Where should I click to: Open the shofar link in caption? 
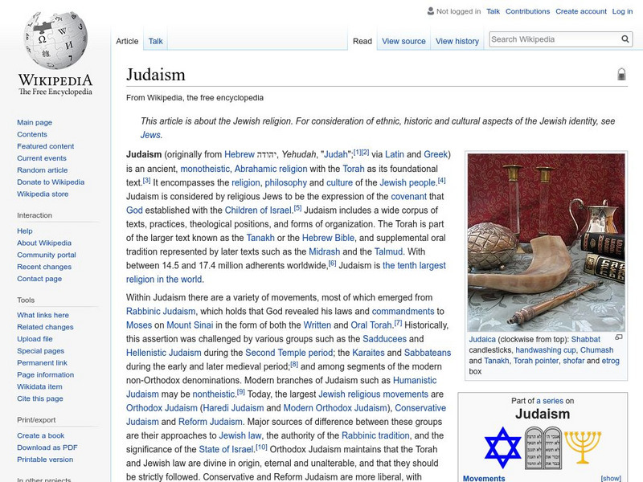coord(573,361)
